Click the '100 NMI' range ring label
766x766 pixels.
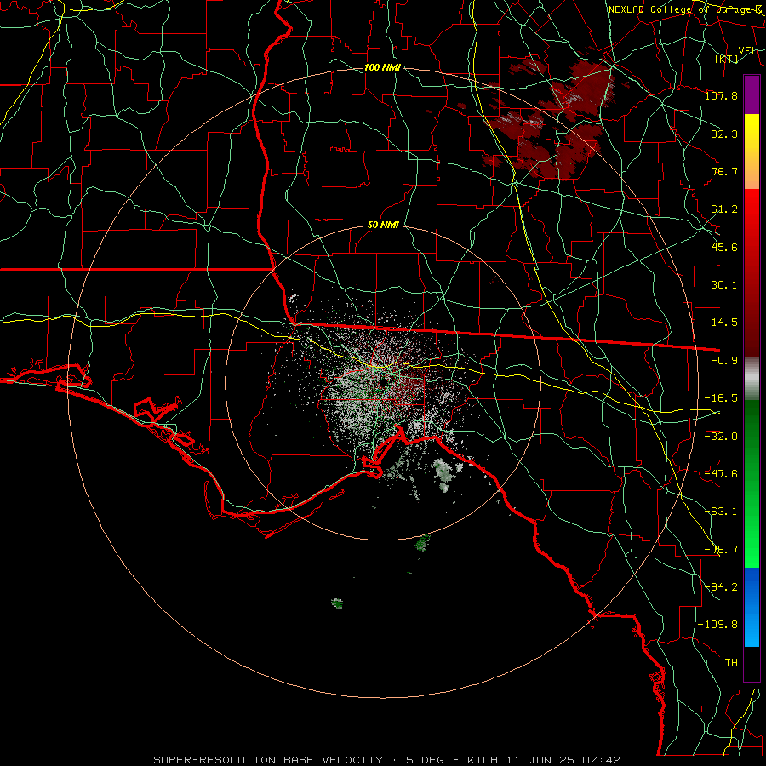tap(382, 67)
